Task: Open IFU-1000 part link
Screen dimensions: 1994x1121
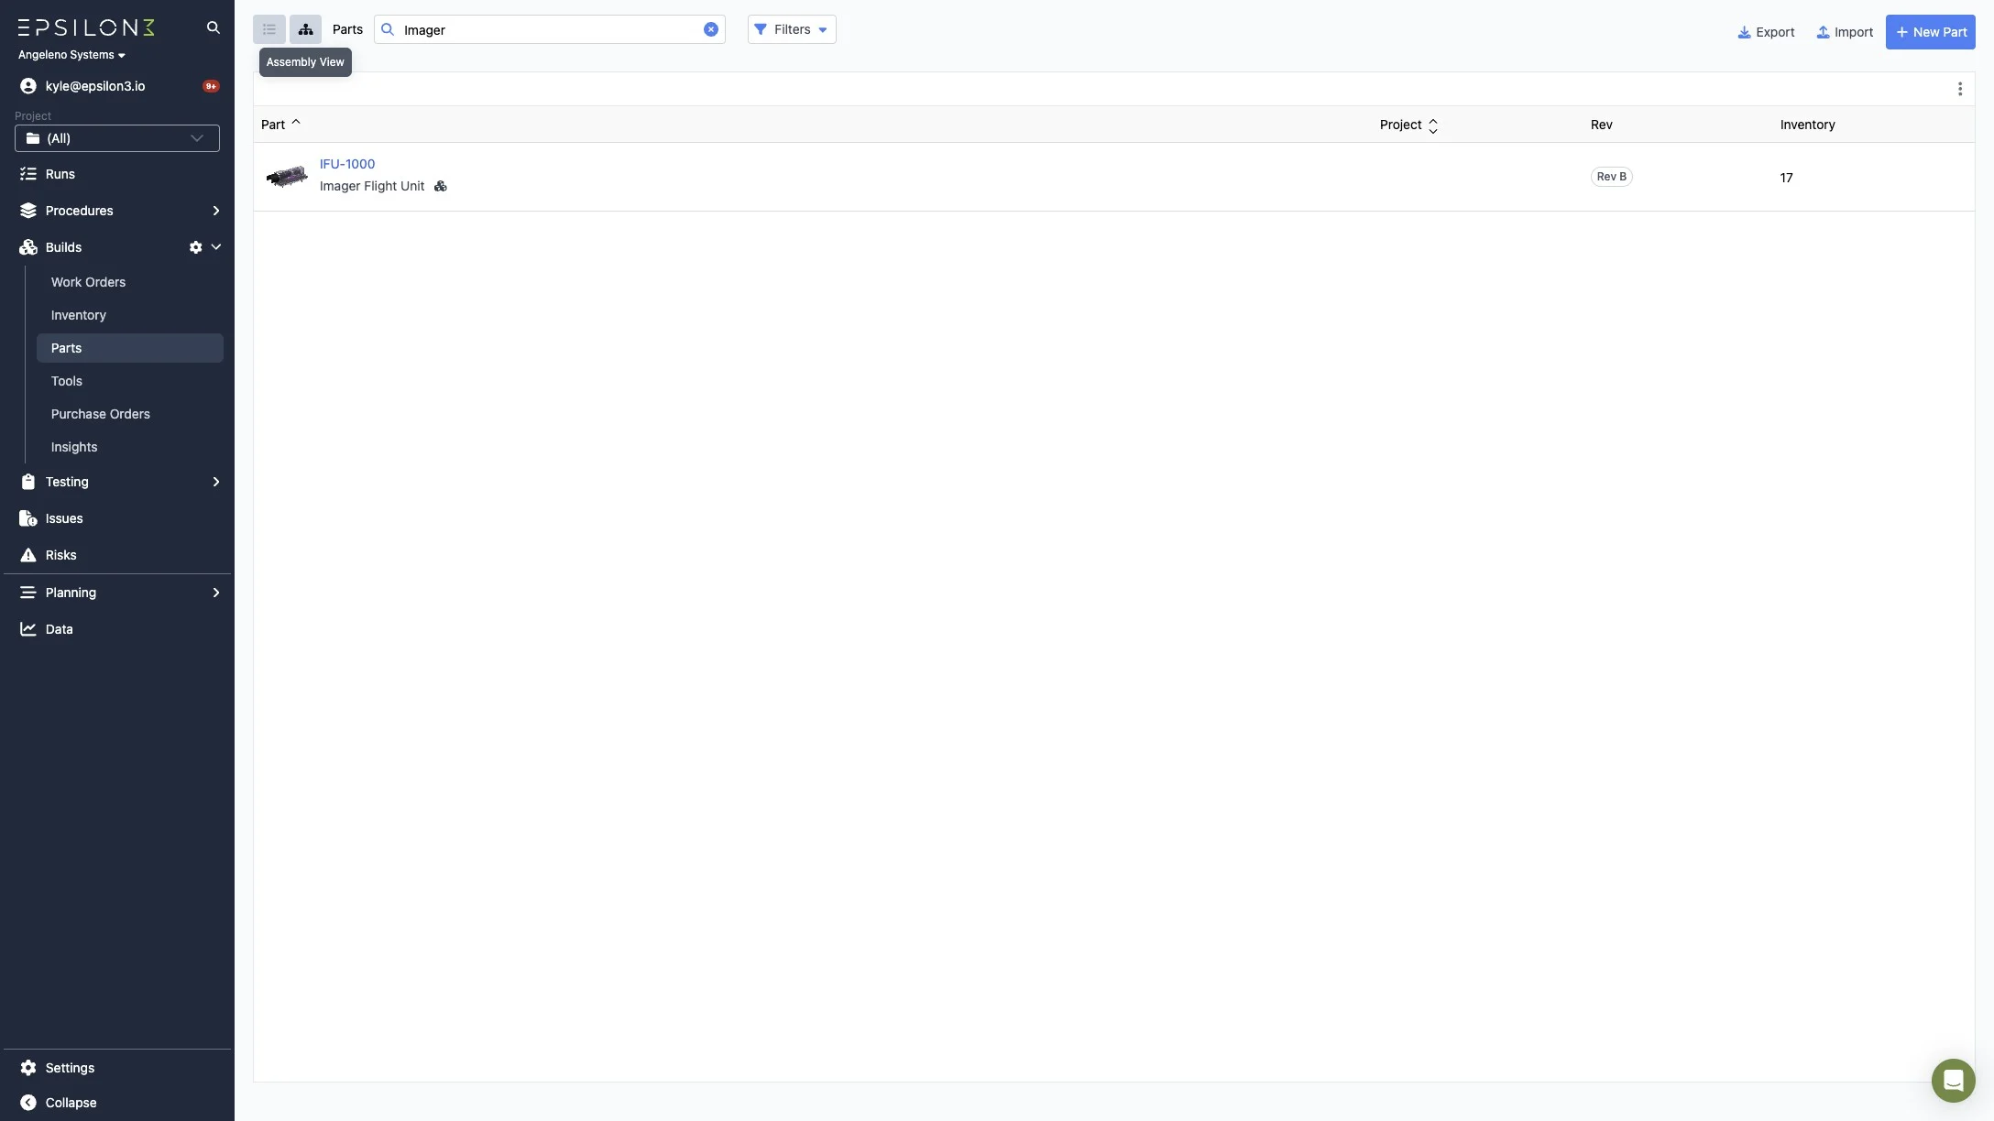Action: (346, 164)
